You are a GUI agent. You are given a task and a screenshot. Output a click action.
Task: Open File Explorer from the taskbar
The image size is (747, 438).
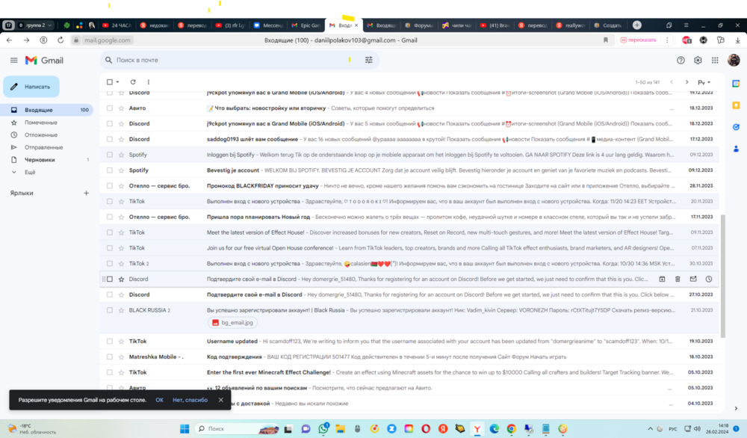coord(340,429)
